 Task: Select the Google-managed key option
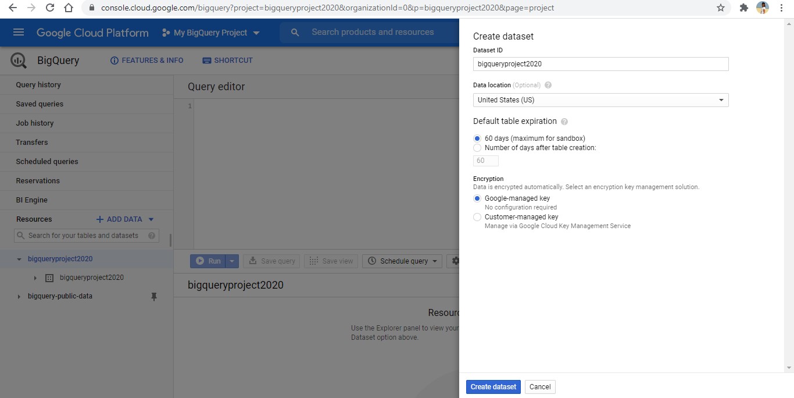pos(477,198)
